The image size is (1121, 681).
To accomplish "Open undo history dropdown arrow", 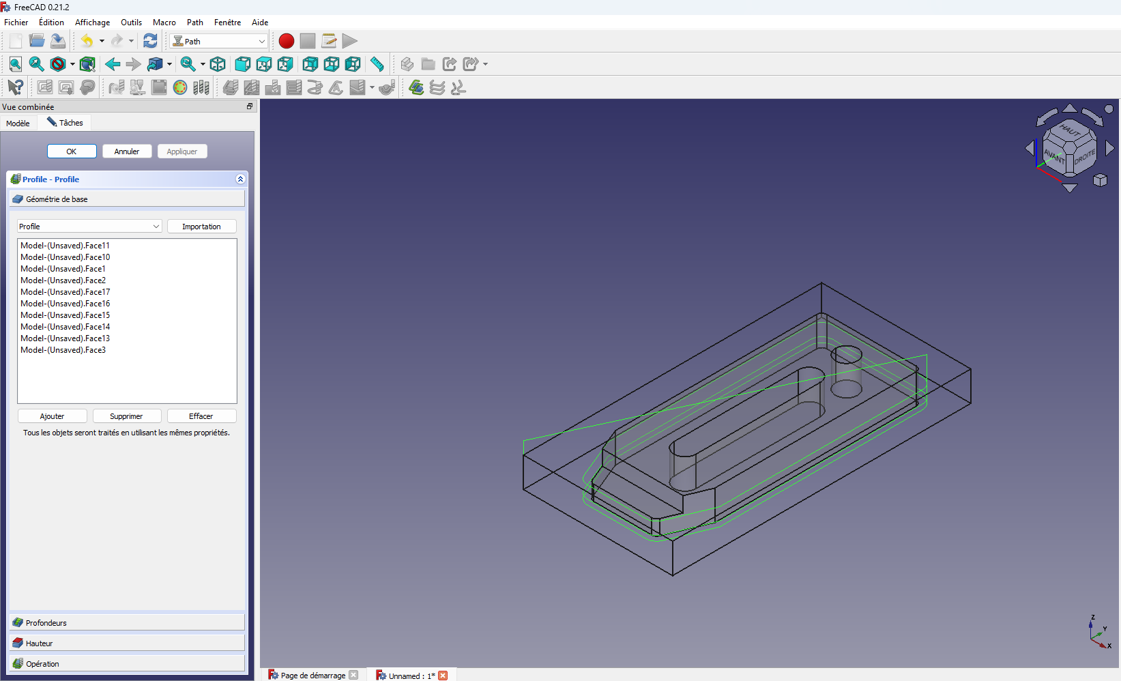I will click(x=102, y=41).
